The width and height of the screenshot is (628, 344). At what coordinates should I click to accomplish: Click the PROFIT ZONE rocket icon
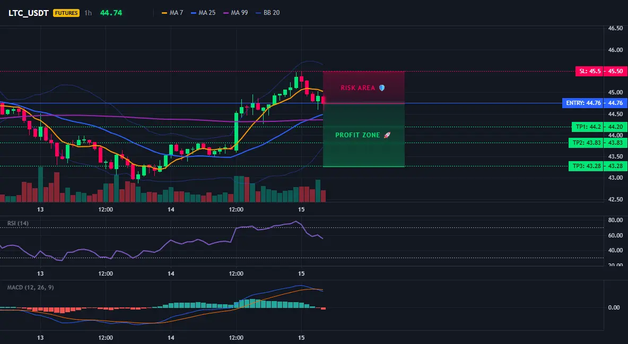(387, 135)
